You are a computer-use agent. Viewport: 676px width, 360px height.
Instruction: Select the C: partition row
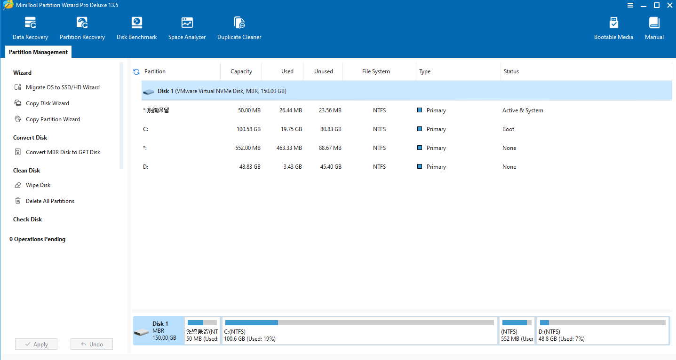coord(406,129)
